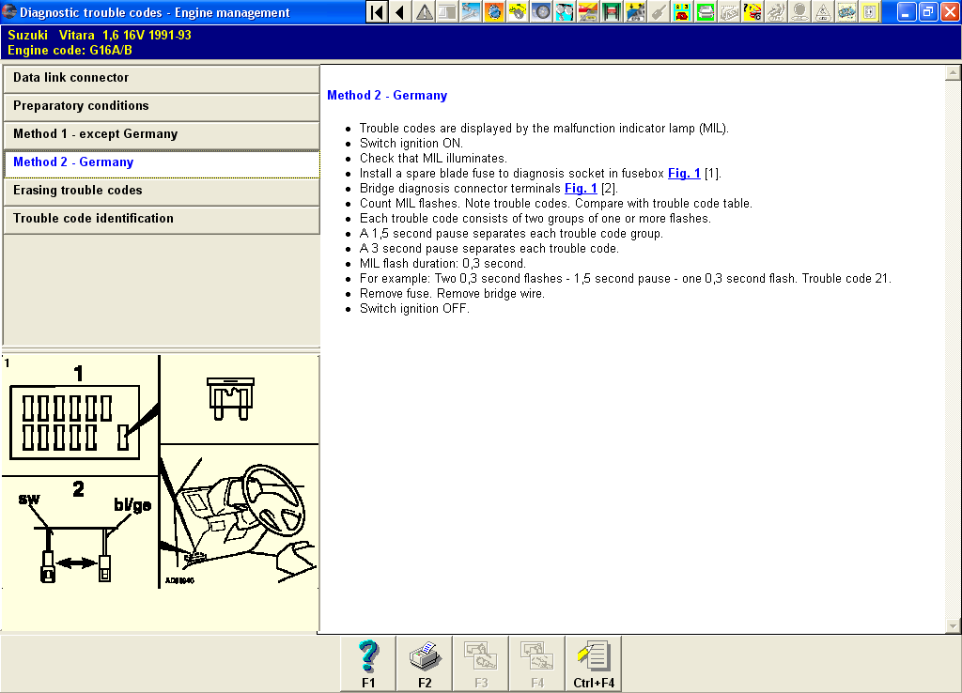Select Preparatory conditions in the left panel

click(x=162, y=106)
